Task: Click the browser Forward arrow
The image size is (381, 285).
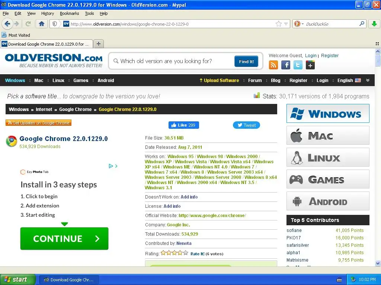Action: point(16,24)
